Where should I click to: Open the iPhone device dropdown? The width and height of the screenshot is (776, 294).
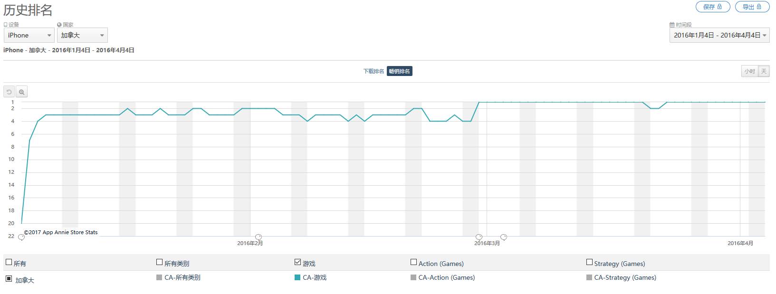point(29,35)
